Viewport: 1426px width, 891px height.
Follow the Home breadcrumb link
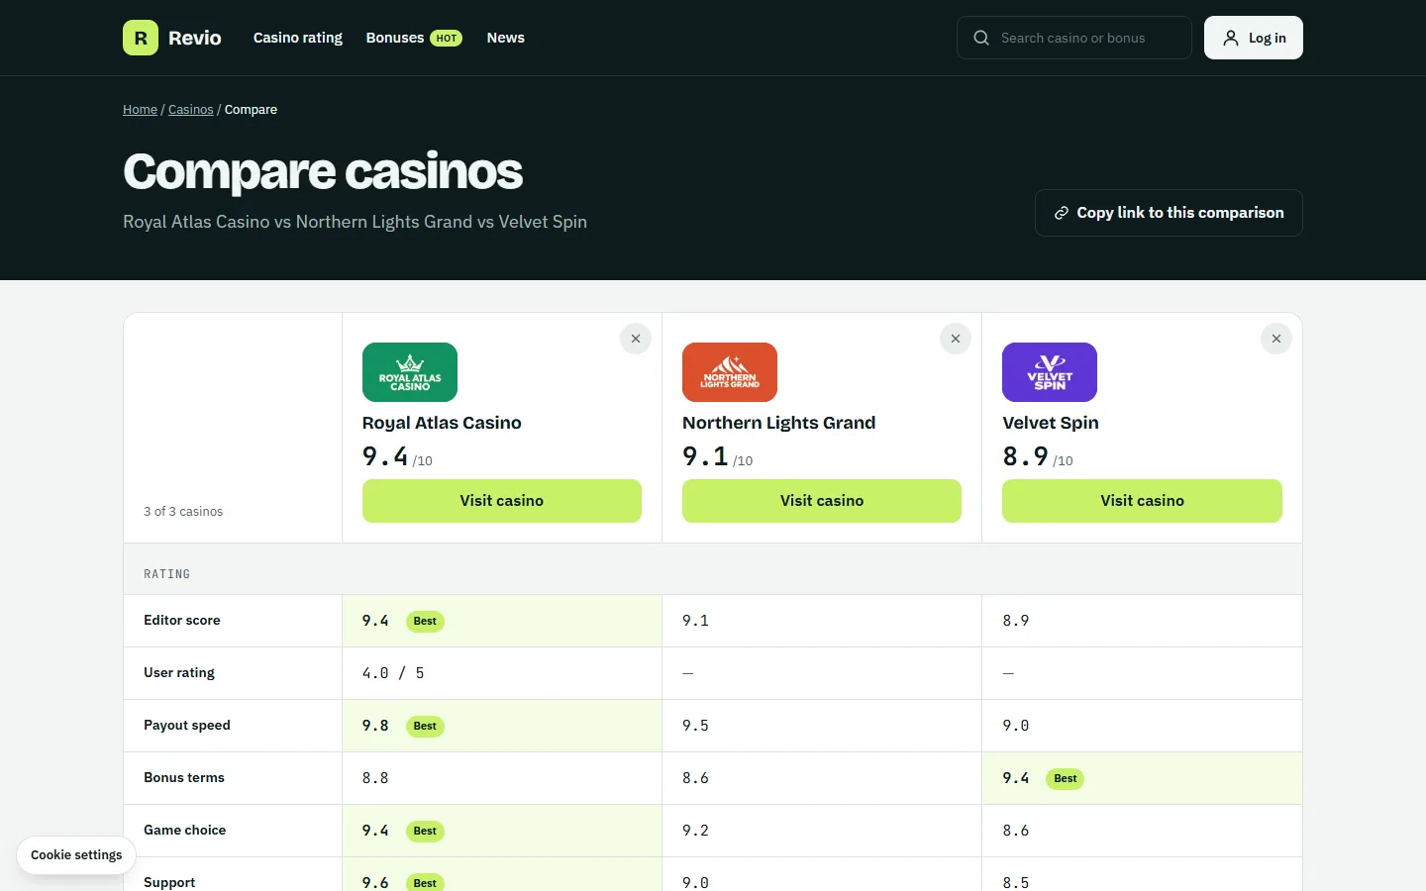pos(140,110)
